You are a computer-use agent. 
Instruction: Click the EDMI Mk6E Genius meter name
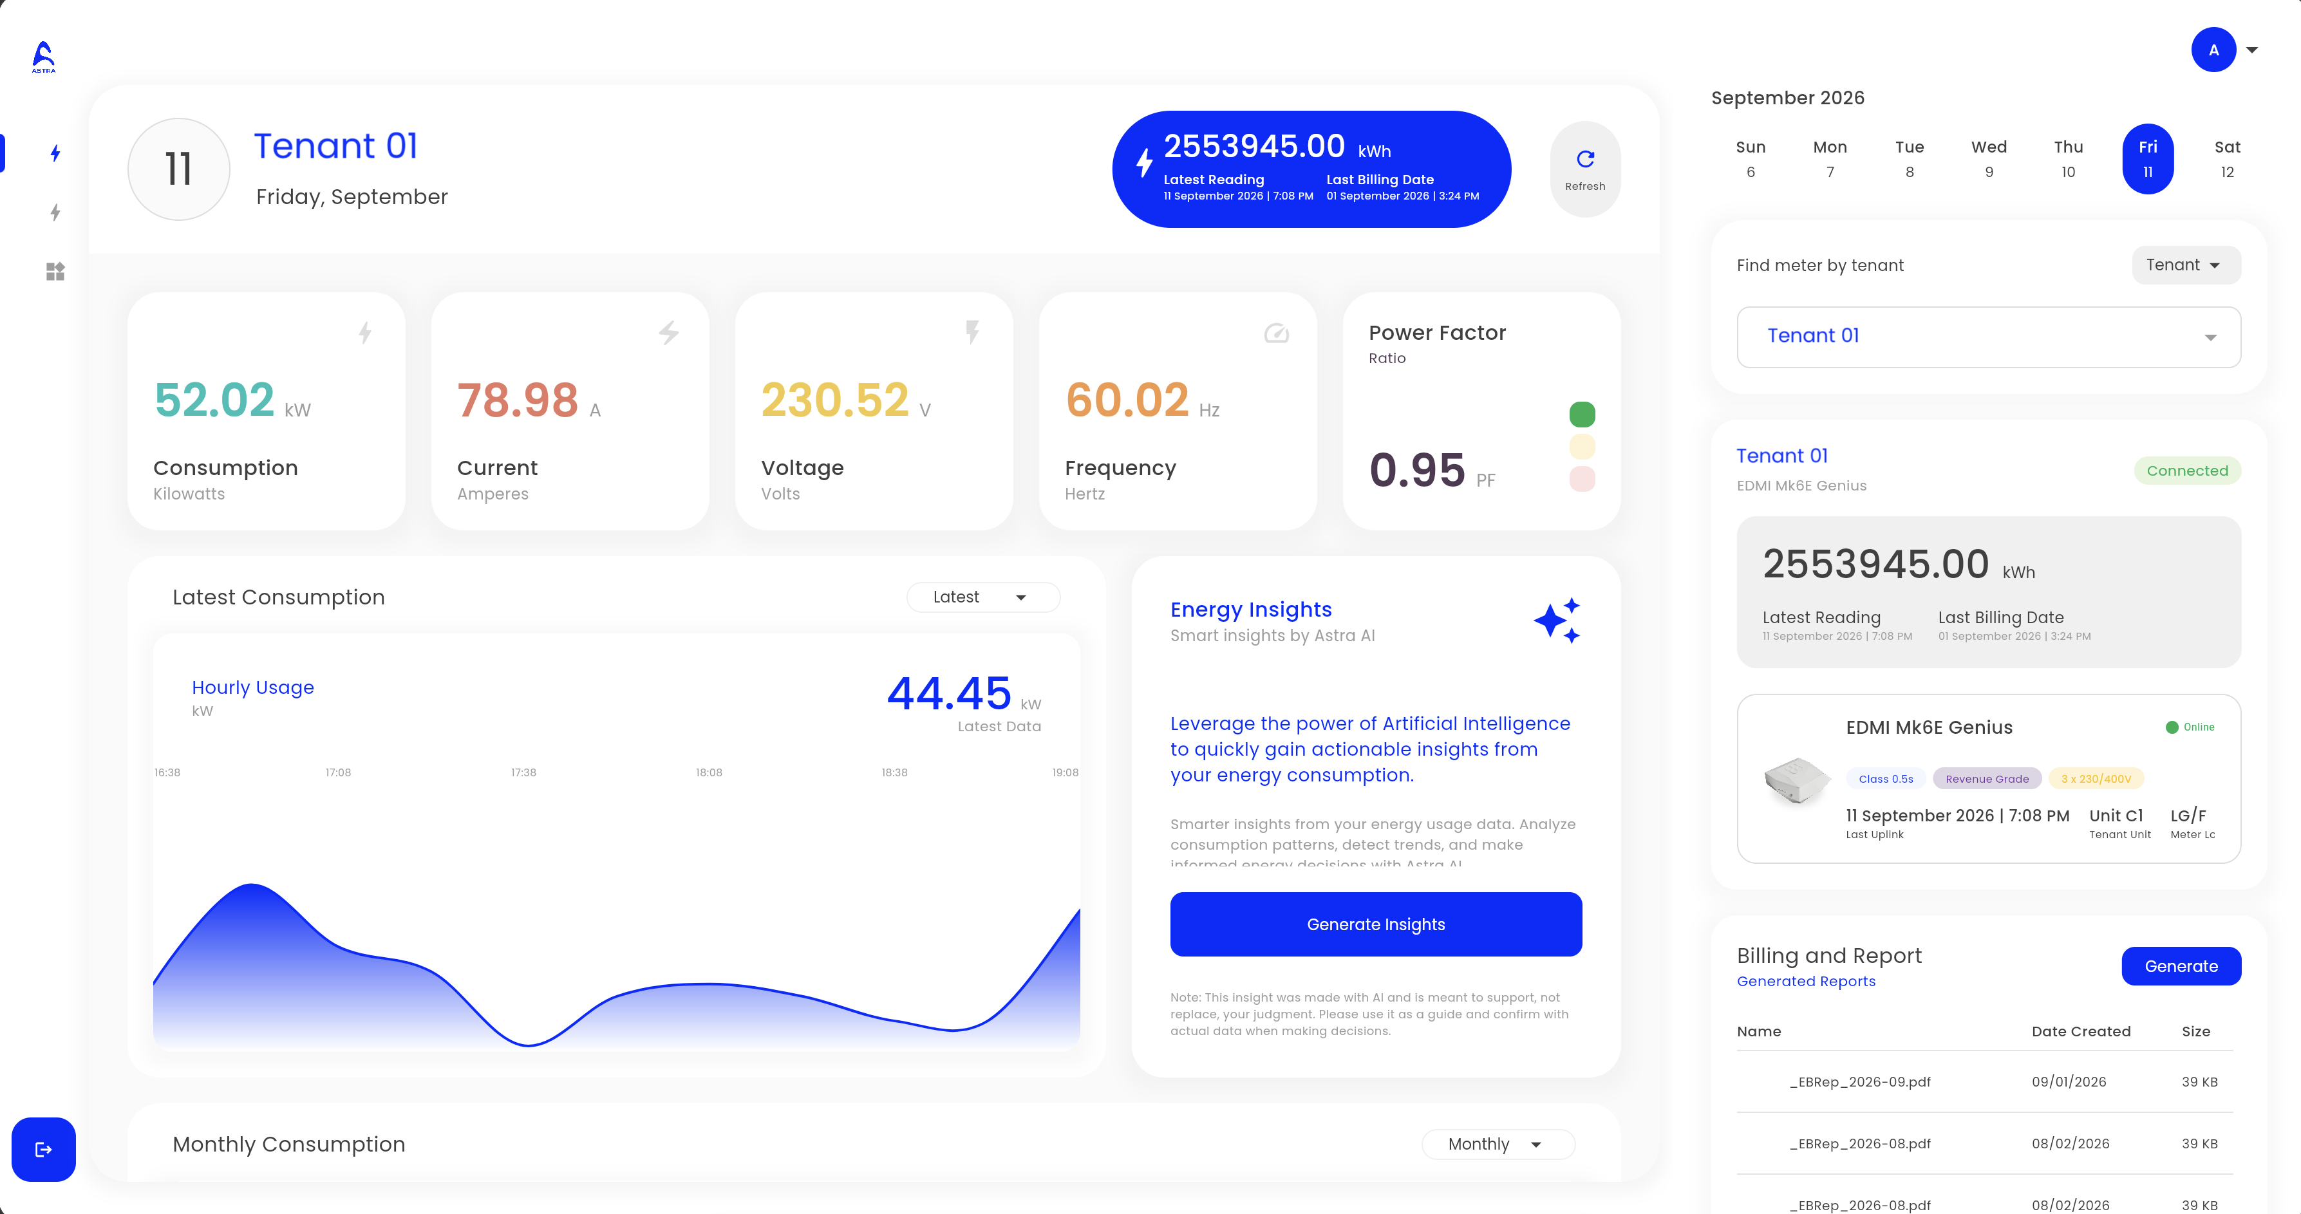(x=1928, y=727)
